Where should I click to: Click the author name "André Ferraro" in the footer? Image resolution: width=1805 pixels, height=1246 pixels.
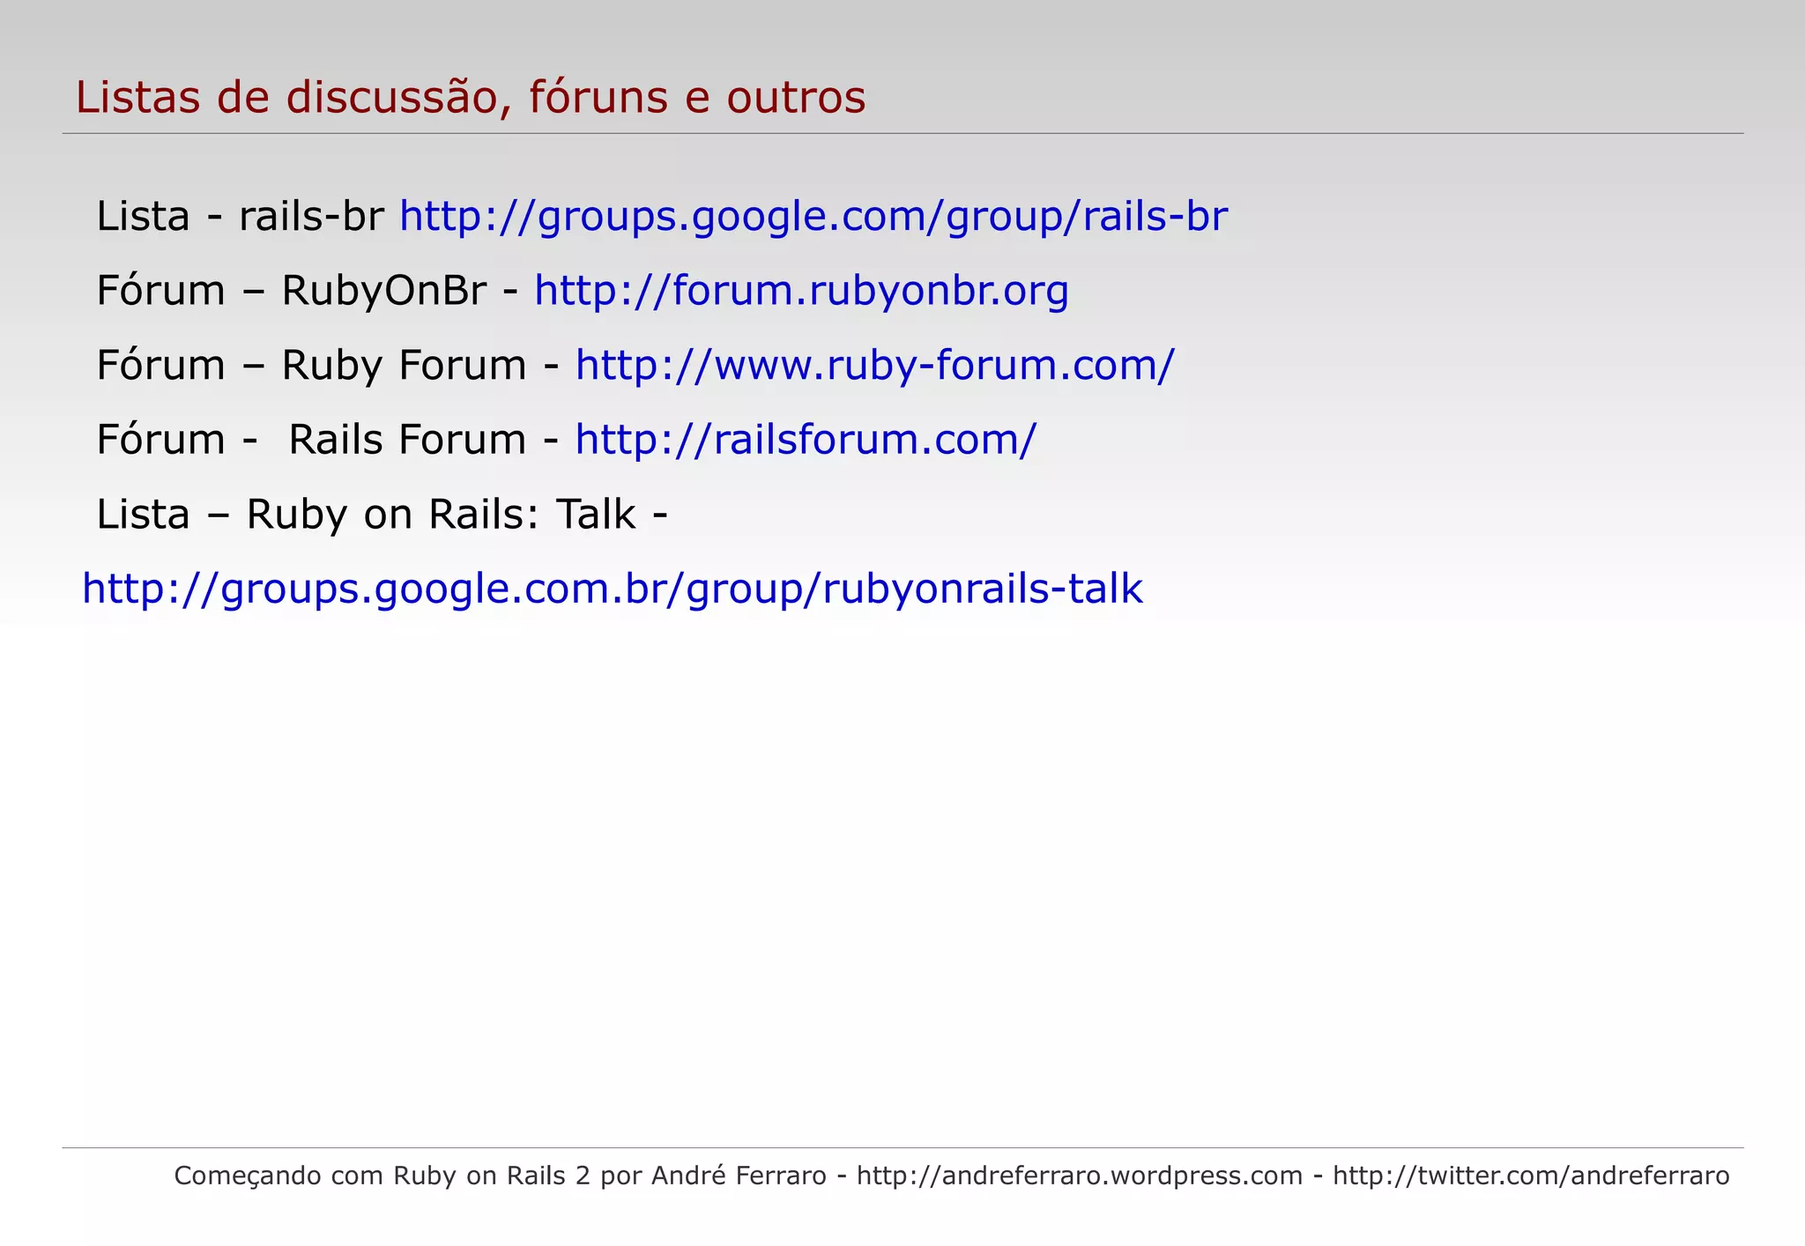(739, 1176)
